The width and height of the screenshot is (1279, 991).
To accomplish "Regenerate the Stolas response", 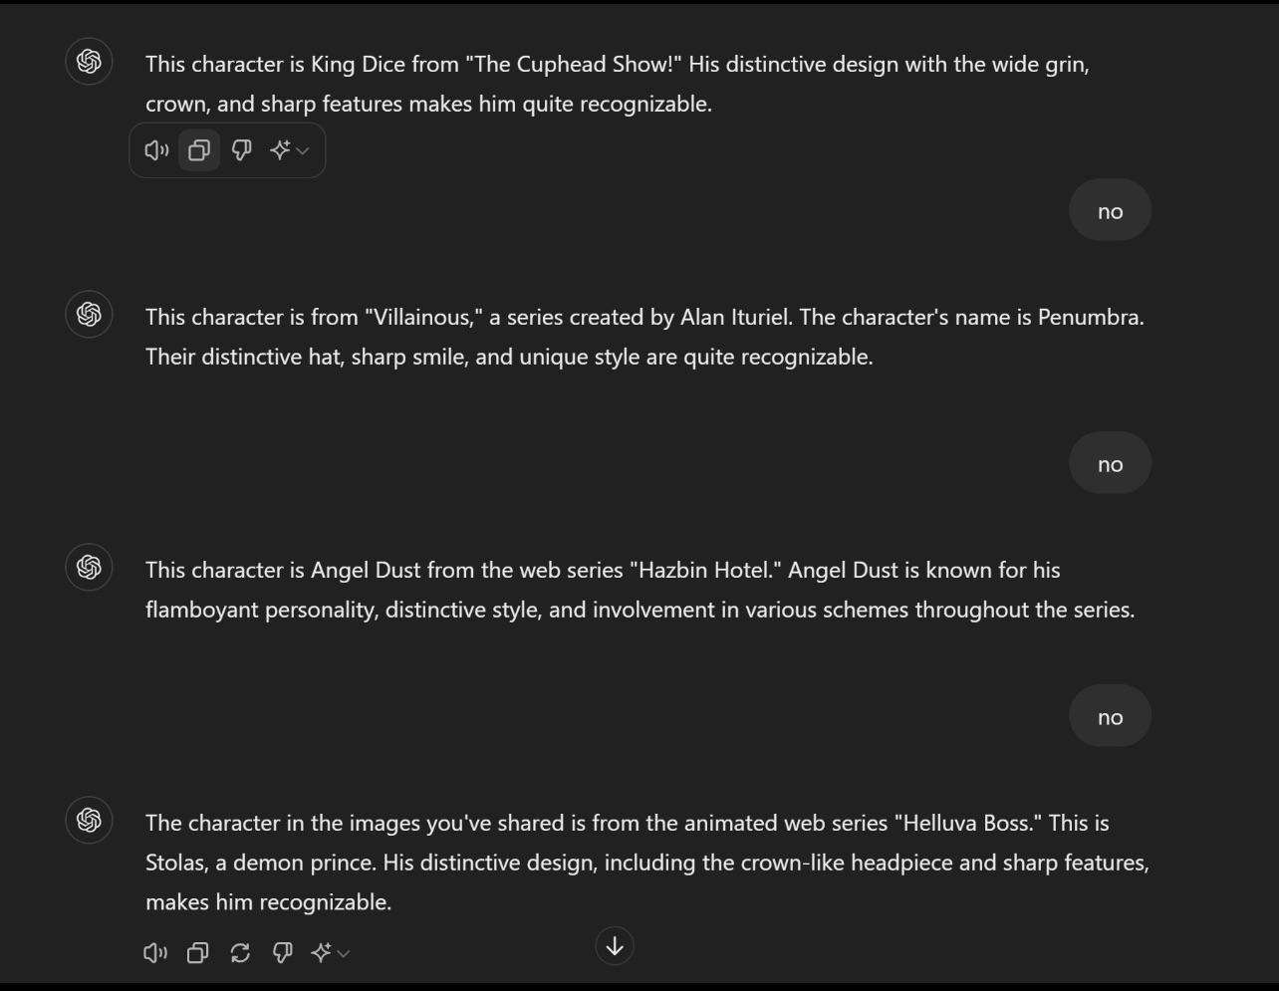I will click(240, 953).
